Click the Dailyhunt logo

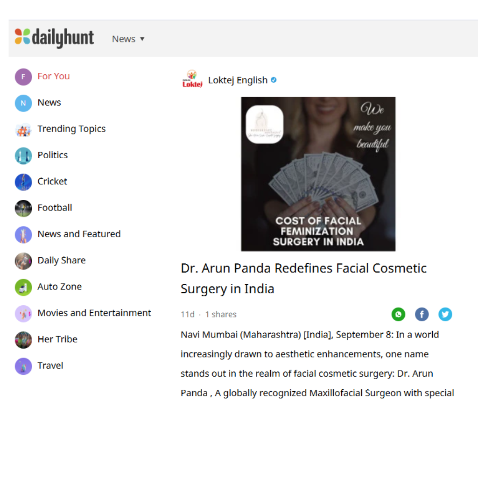pyautogui.click(x=54, y=38)
